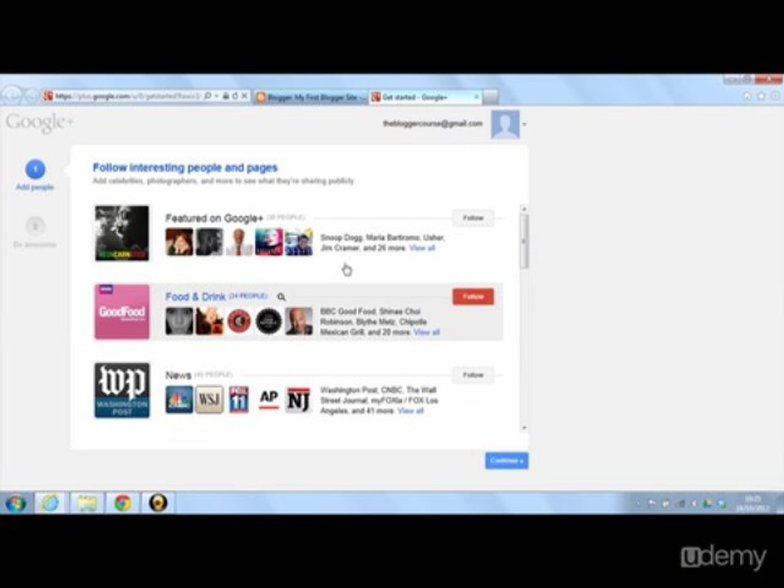
Task: Open a new blank browser tab
Action: coord(491,97)
